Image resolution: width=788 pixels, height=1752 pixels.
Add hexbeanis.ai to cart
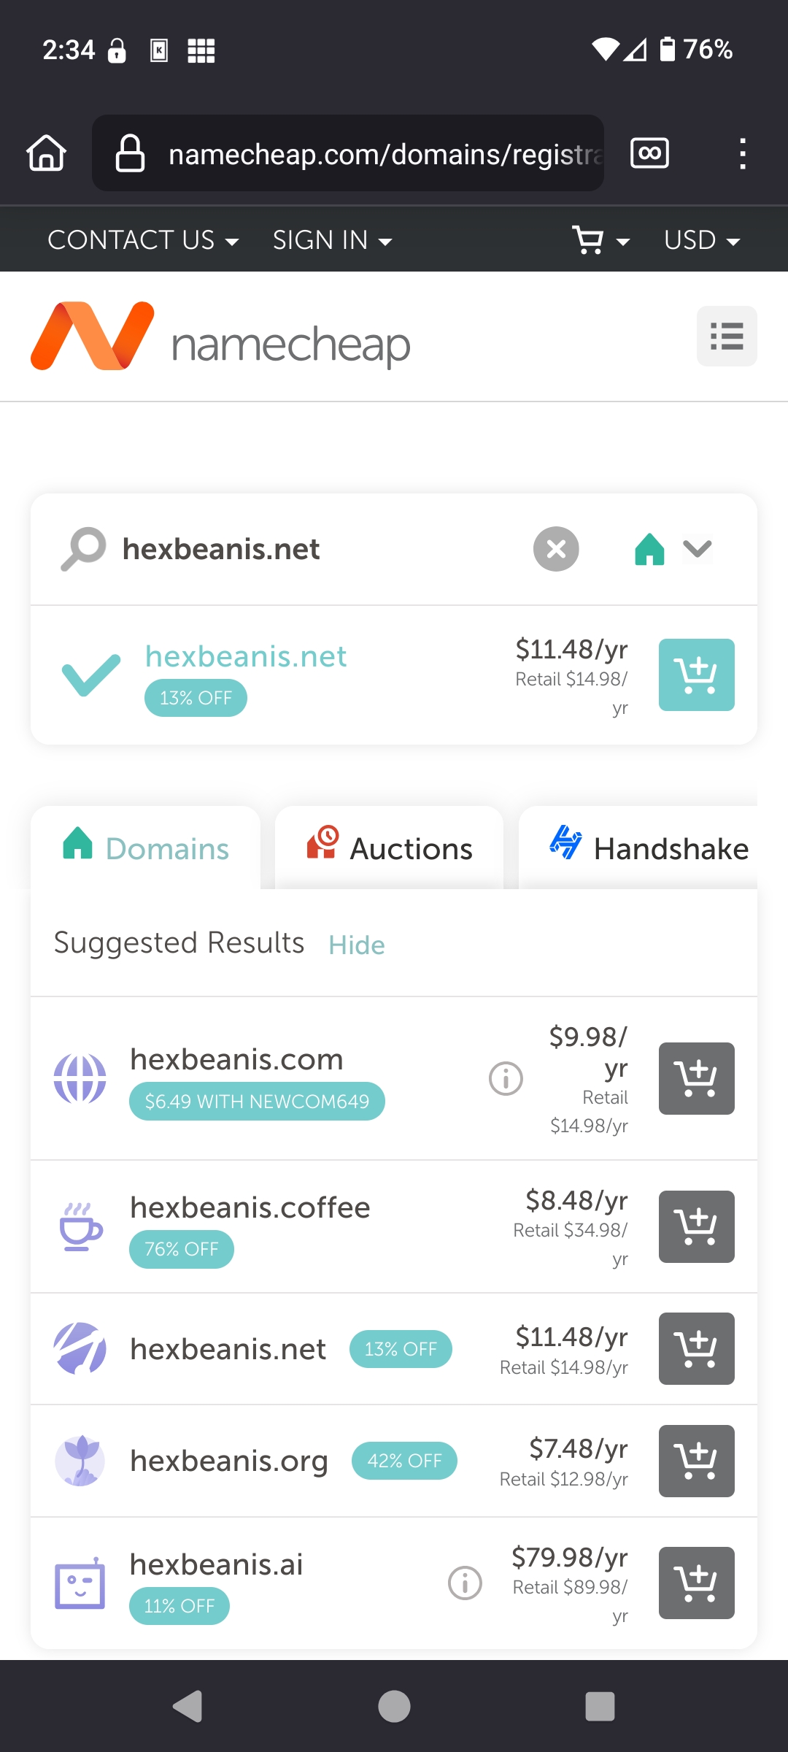click(696, 1583)
